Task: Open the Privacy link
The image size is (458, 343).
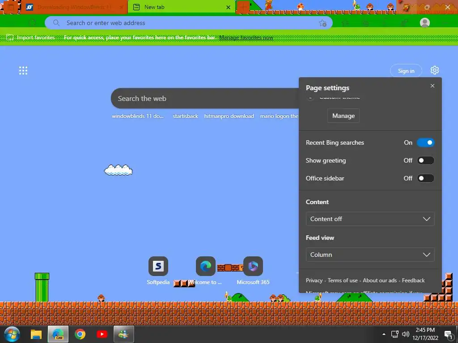Action: (x=314, y=280)
